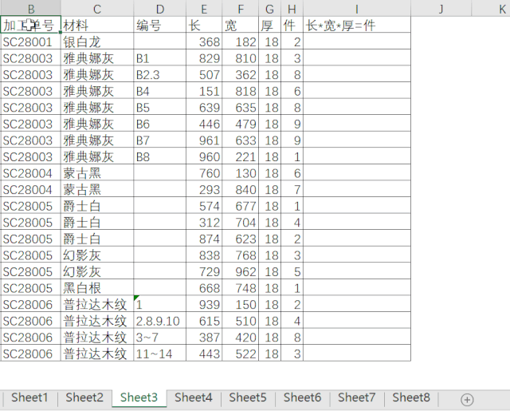The image size is (510, 411).
Task: Click width value 182
Action: pos(241,41)
